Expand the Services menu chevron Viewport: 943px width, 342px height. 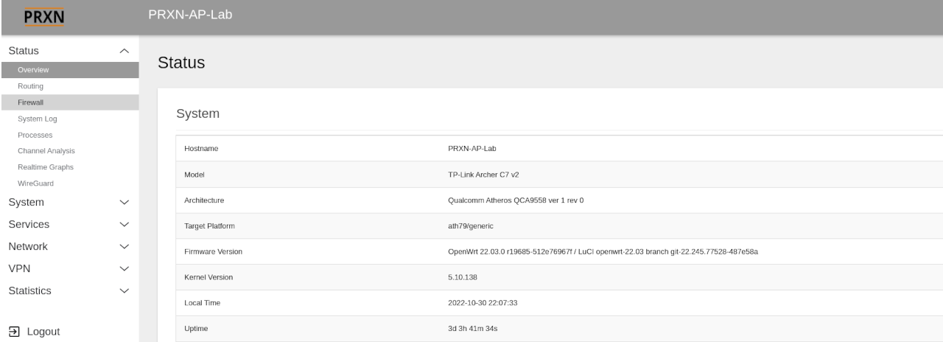tap(124, 224)
